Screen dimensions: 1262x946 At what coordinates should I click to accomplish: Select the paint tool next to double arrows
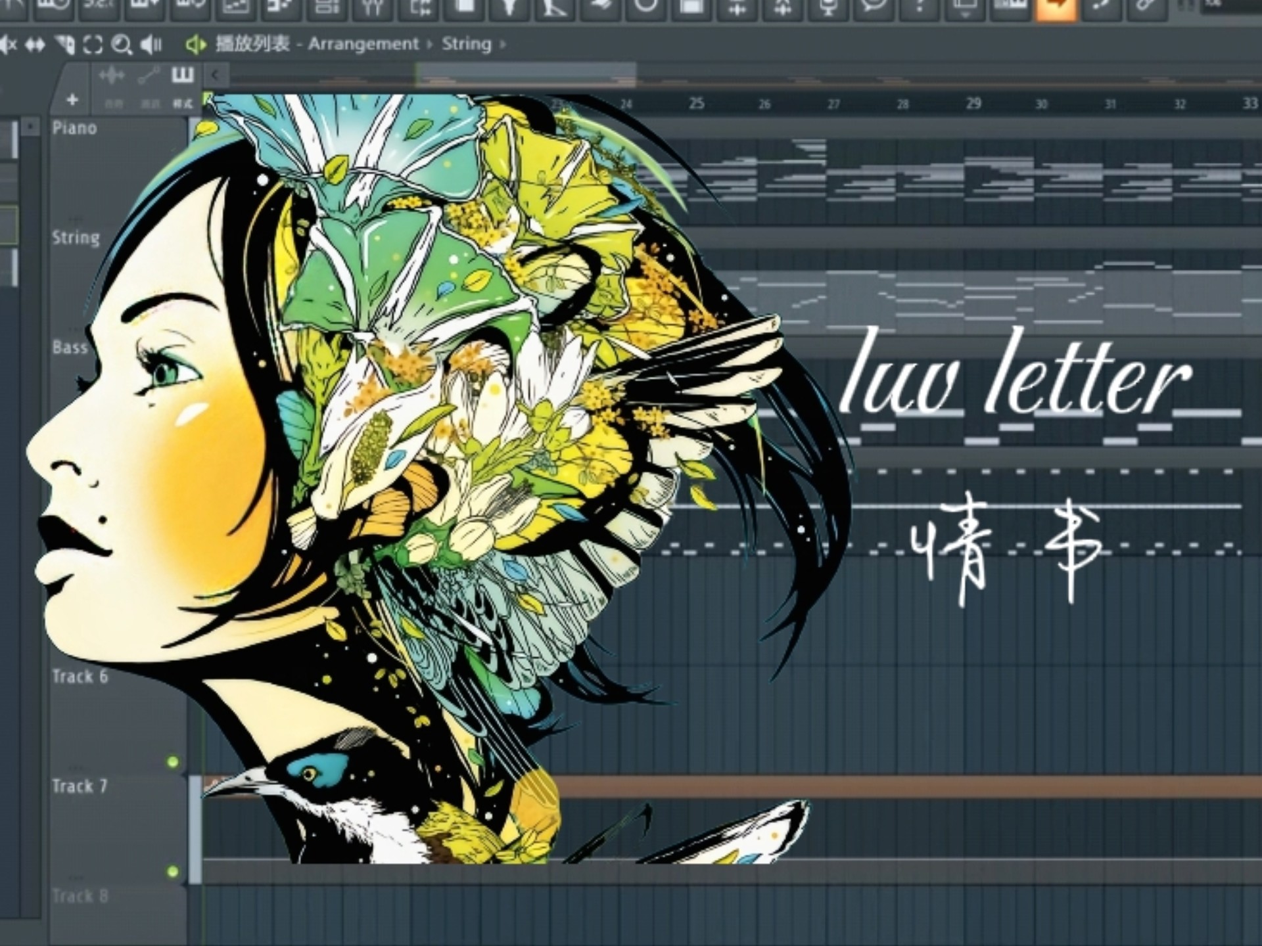coord(64,45)
